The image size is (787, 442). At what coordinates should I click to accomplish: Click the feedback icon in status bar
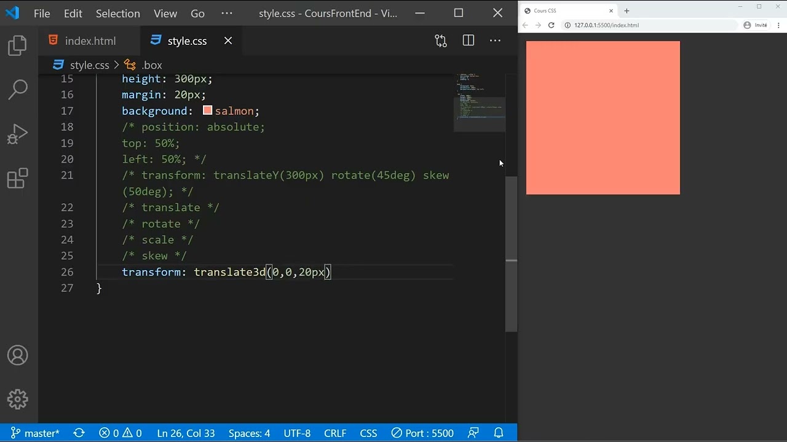pos(473,433)
